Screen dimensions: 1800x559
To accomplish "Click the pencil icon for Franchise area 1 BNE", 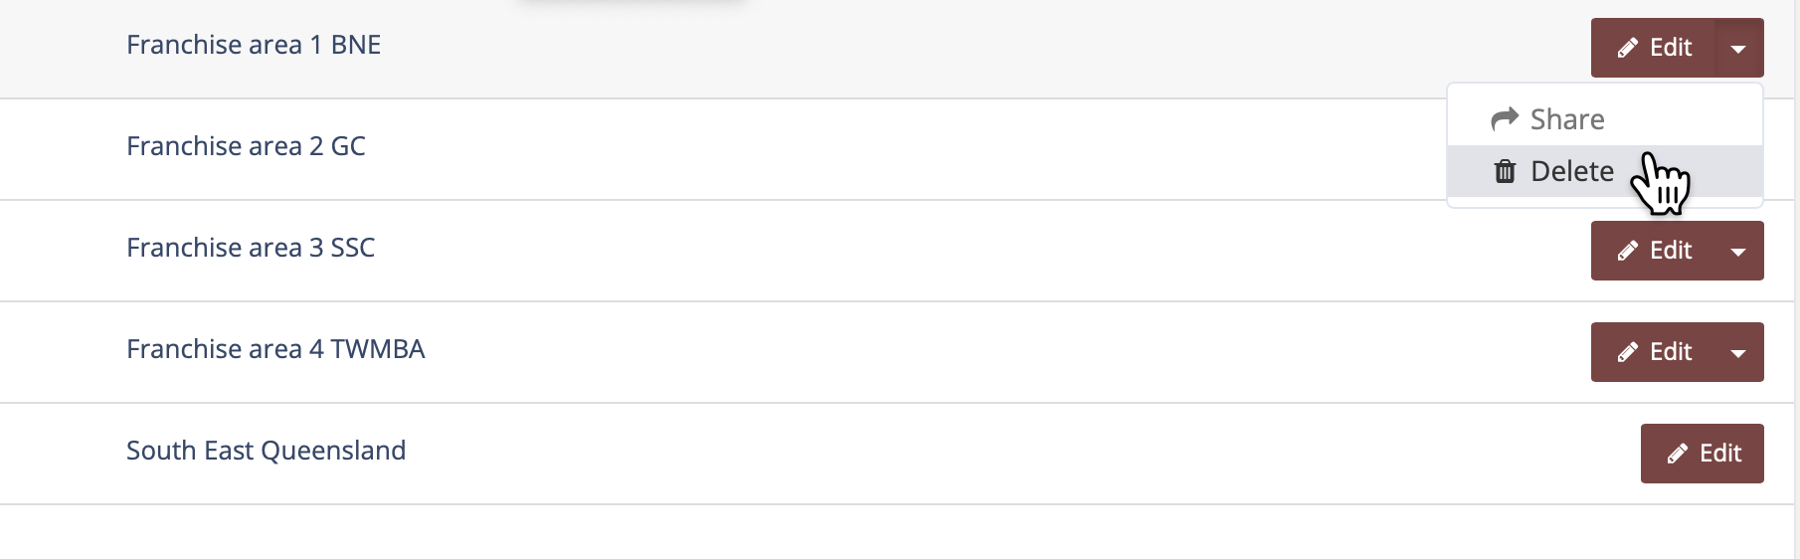I will pos(1628,48).
